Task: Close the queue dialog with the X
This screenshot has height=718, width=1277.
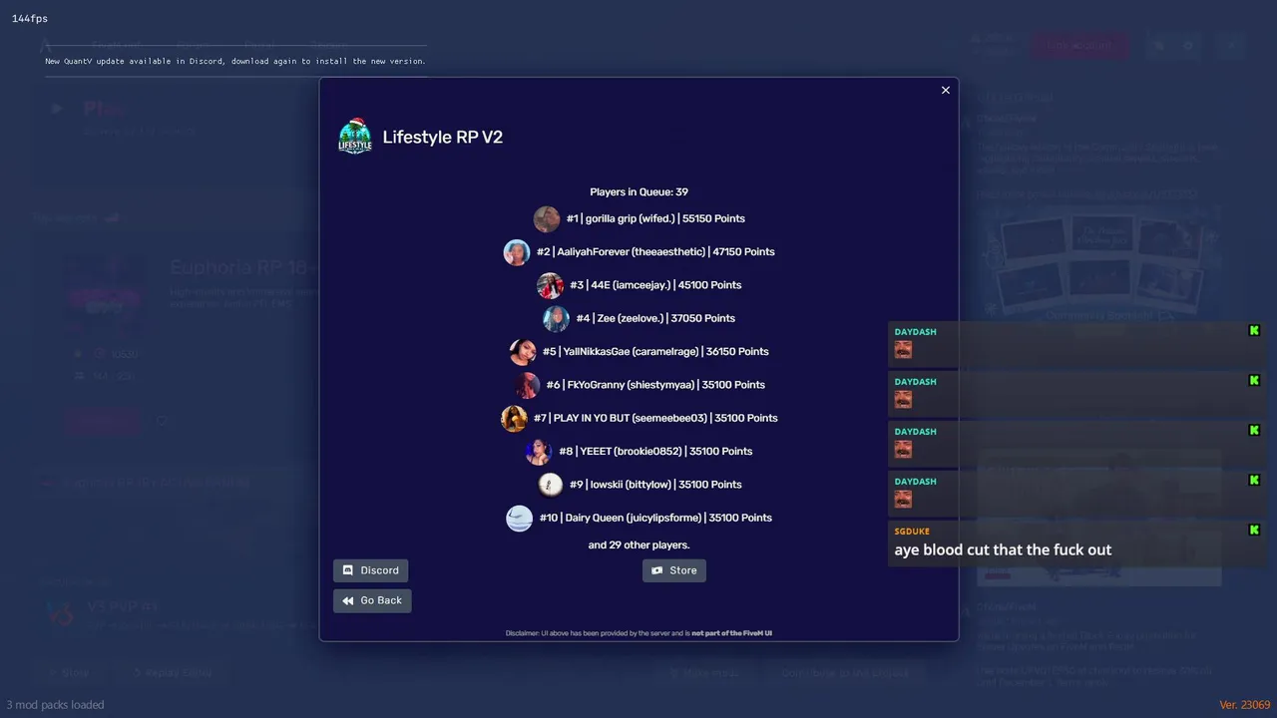Action: coord(946,90)
